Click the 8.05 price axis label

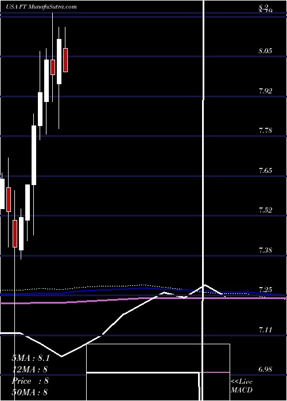[x=265, y=51]
